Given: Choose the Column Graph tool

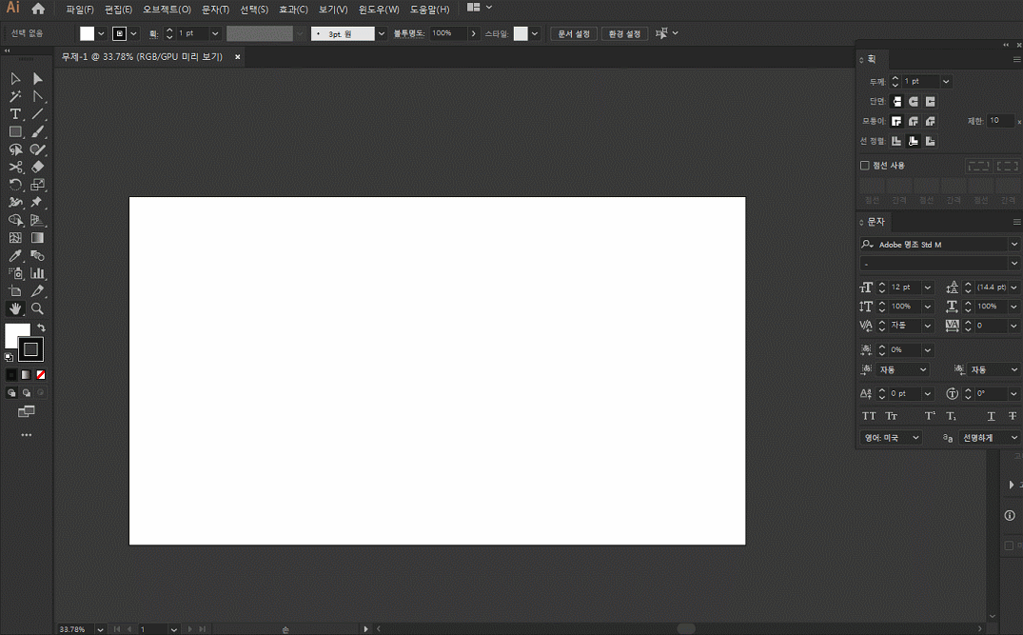Looking at the screenshot, I should point(37,273).
